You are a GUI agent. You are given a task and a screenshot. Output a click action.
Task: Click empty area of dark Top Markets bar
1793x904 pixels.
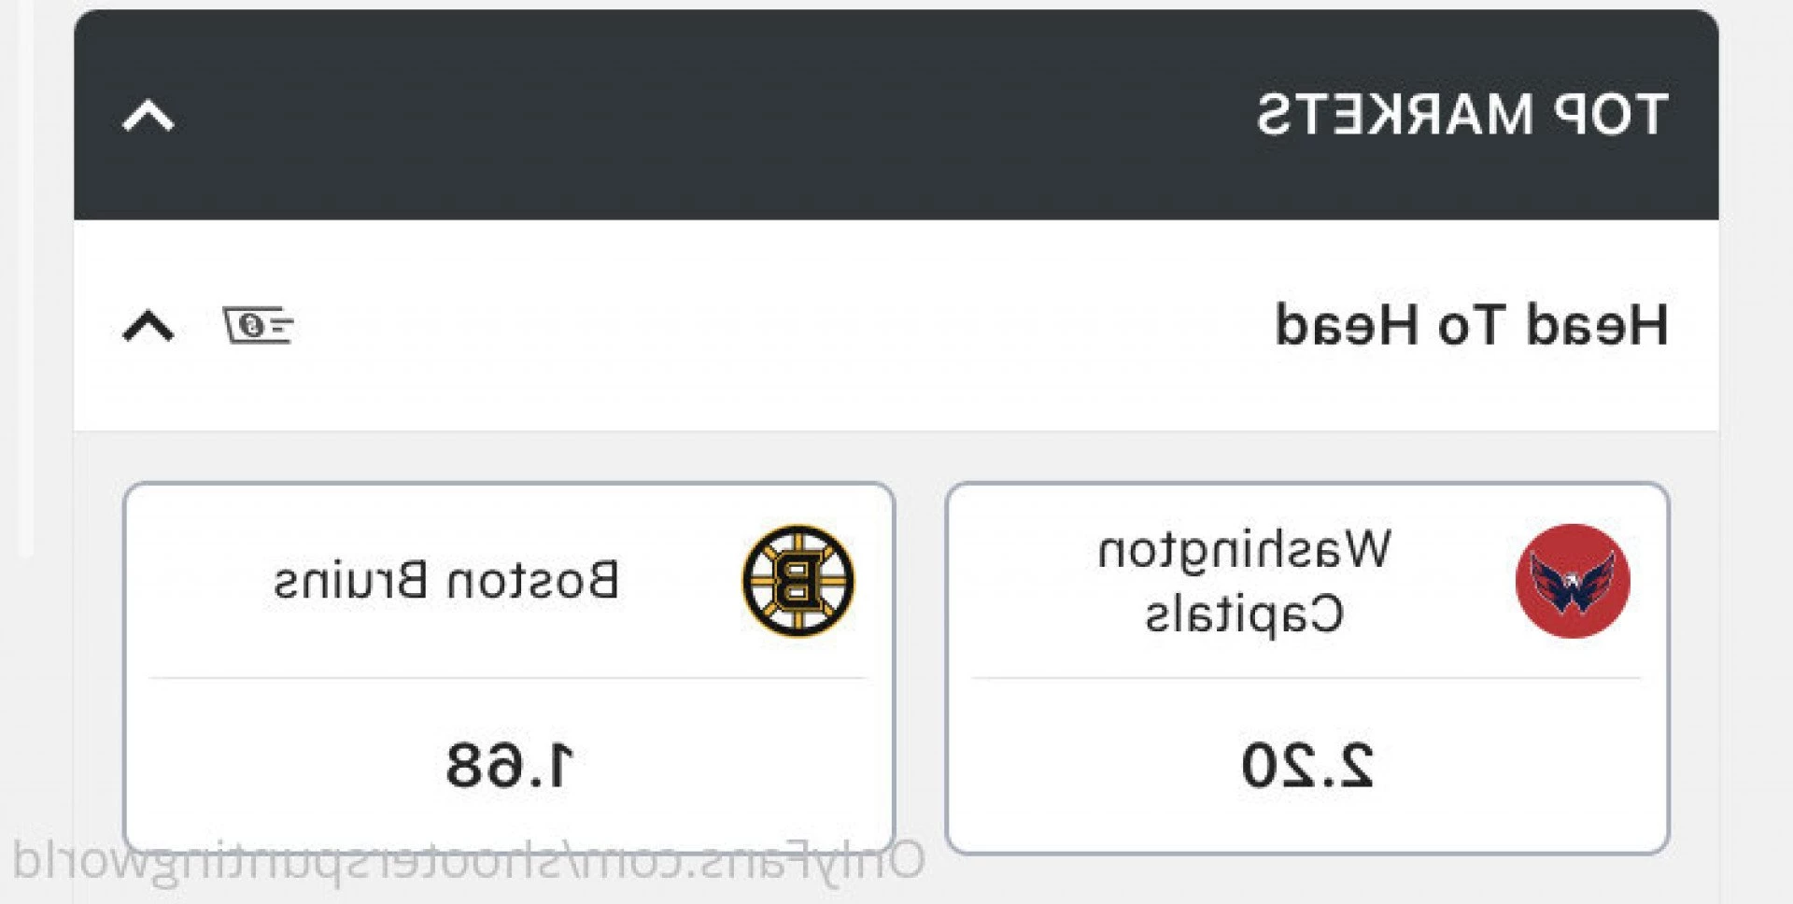(x=710, y=115)
